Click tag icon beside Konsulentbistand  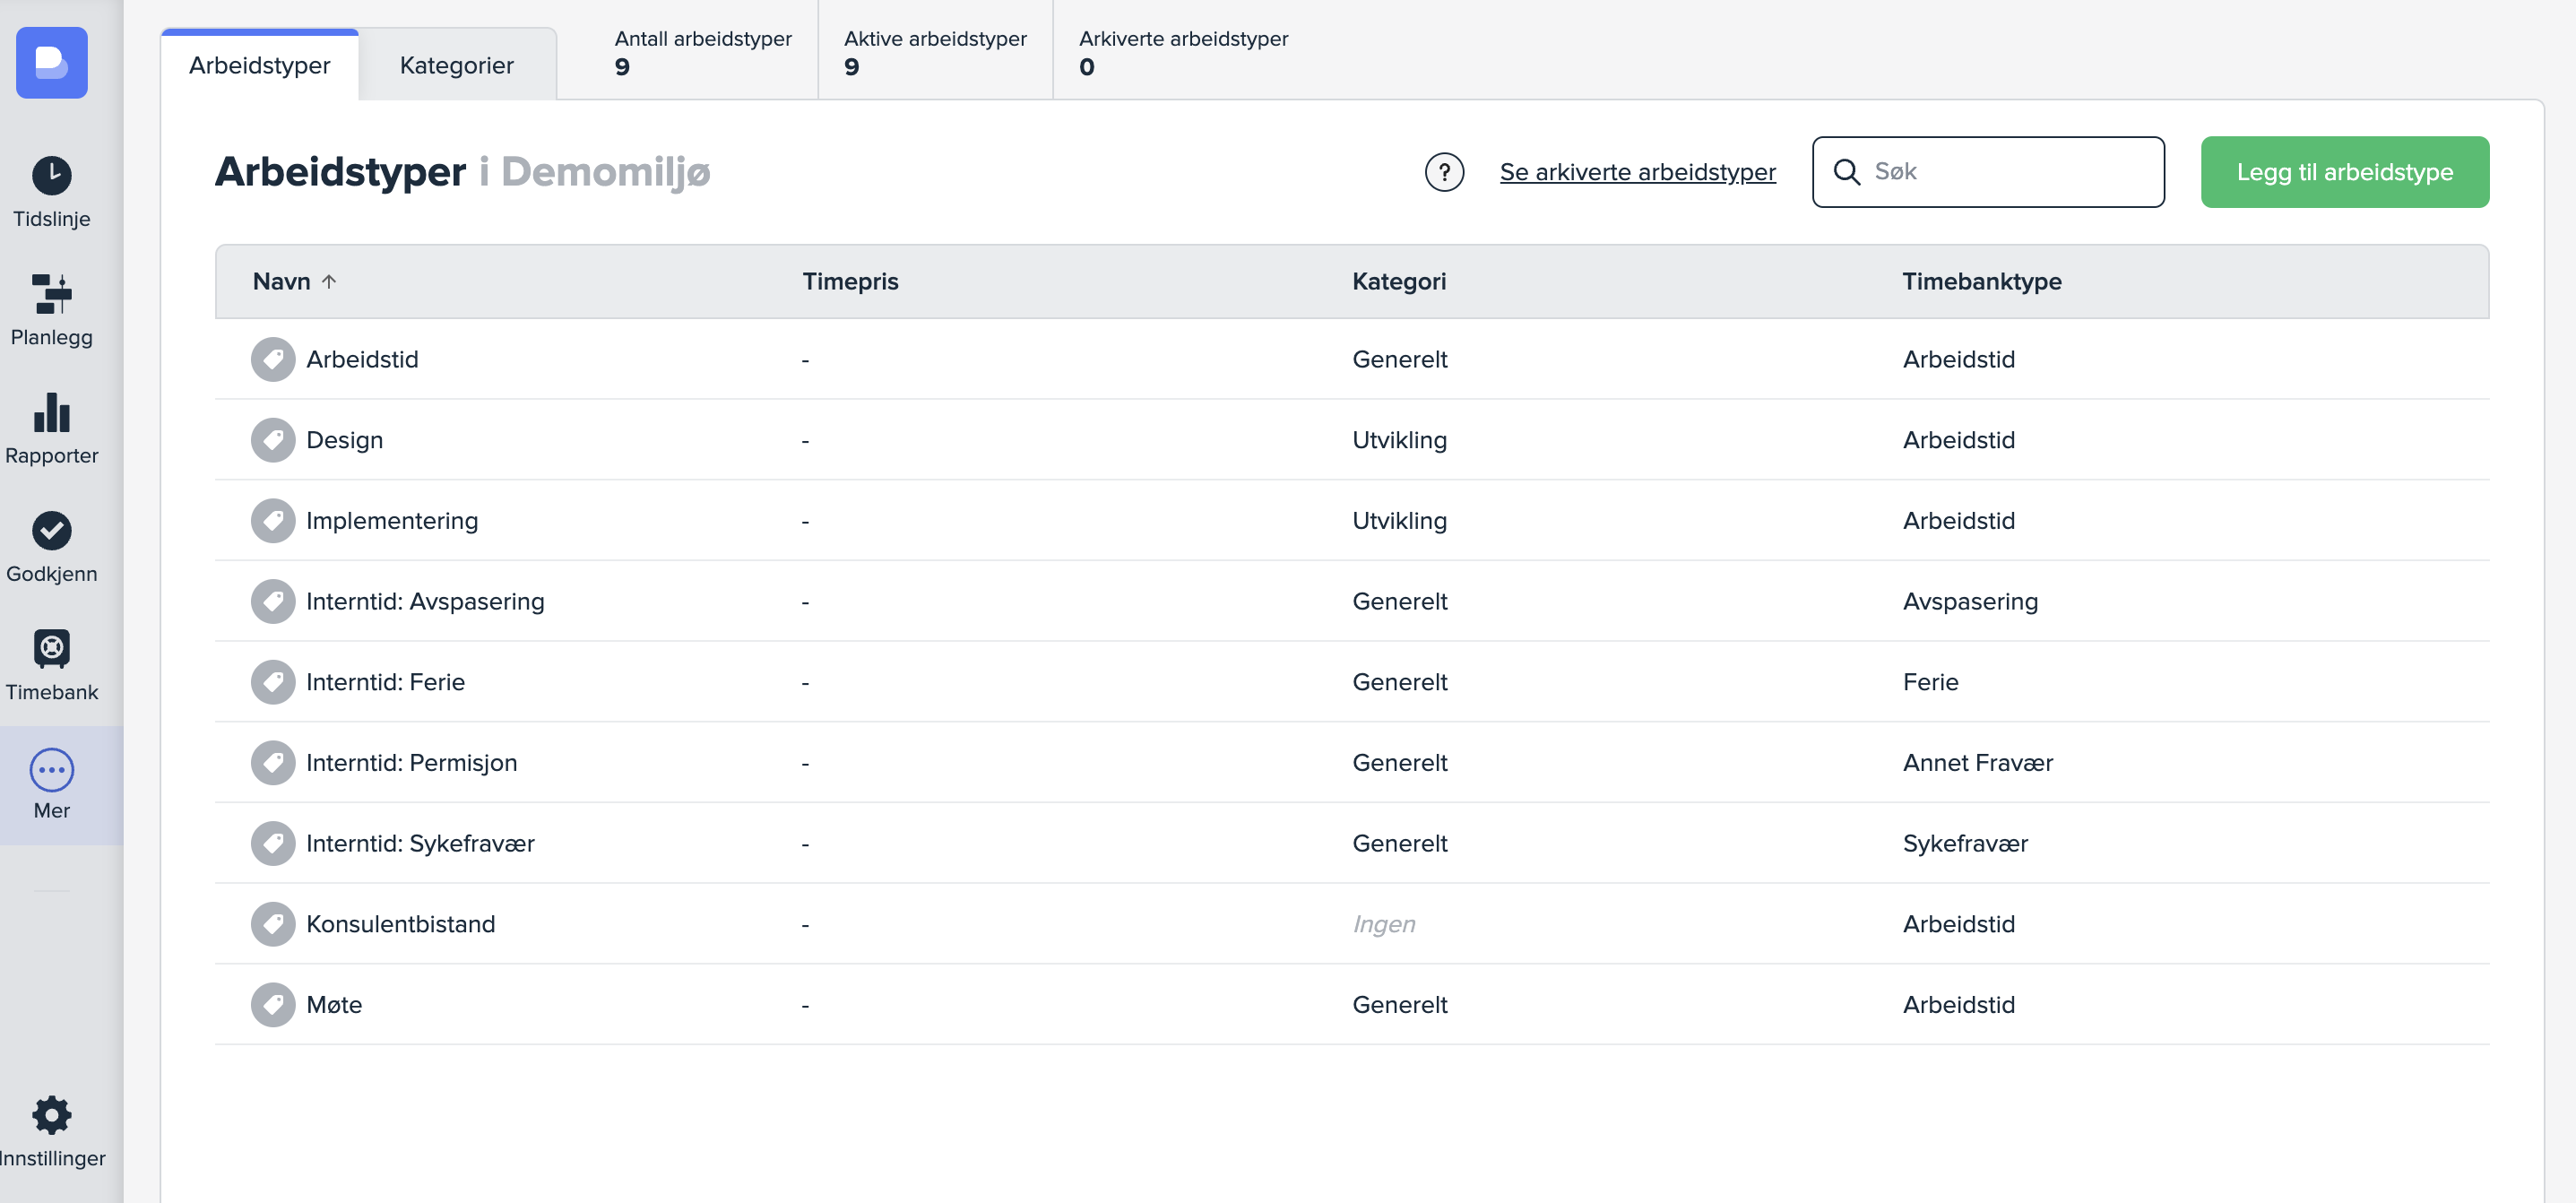[272, 924]
